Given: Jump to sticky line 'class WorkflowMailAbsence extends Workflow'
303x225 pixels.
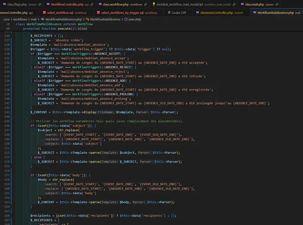Looking at the screenshot, I should pos(54,24).
